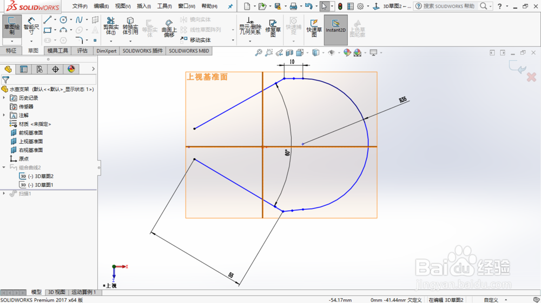Open the 工具(T) menu
Image resolution: width=541 pixels, height=303 pixels.
point(164,6)
